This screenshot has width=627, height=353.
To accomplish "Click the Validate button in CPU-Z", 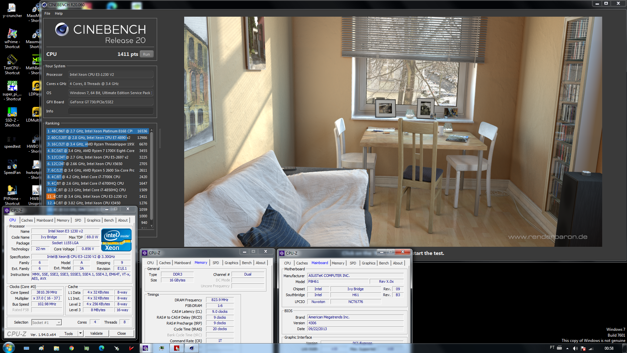I will [96, 334].
